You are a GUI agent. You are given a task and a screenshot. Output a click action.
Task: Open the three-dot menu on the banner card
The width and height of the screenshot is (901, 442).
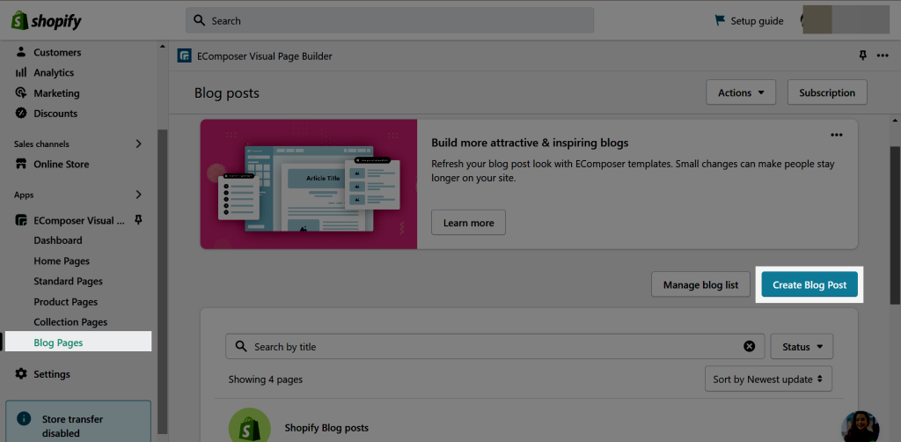[x=837, y=135]
